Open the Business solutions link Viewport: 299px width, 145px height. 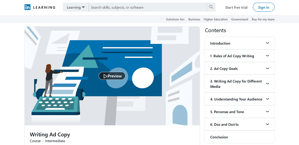pyautogui.click(x=194, y=19)
